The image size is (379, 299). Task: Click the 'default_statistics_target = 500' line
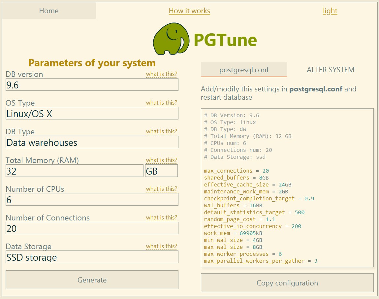pyautogui.click(x=254, y=213)
